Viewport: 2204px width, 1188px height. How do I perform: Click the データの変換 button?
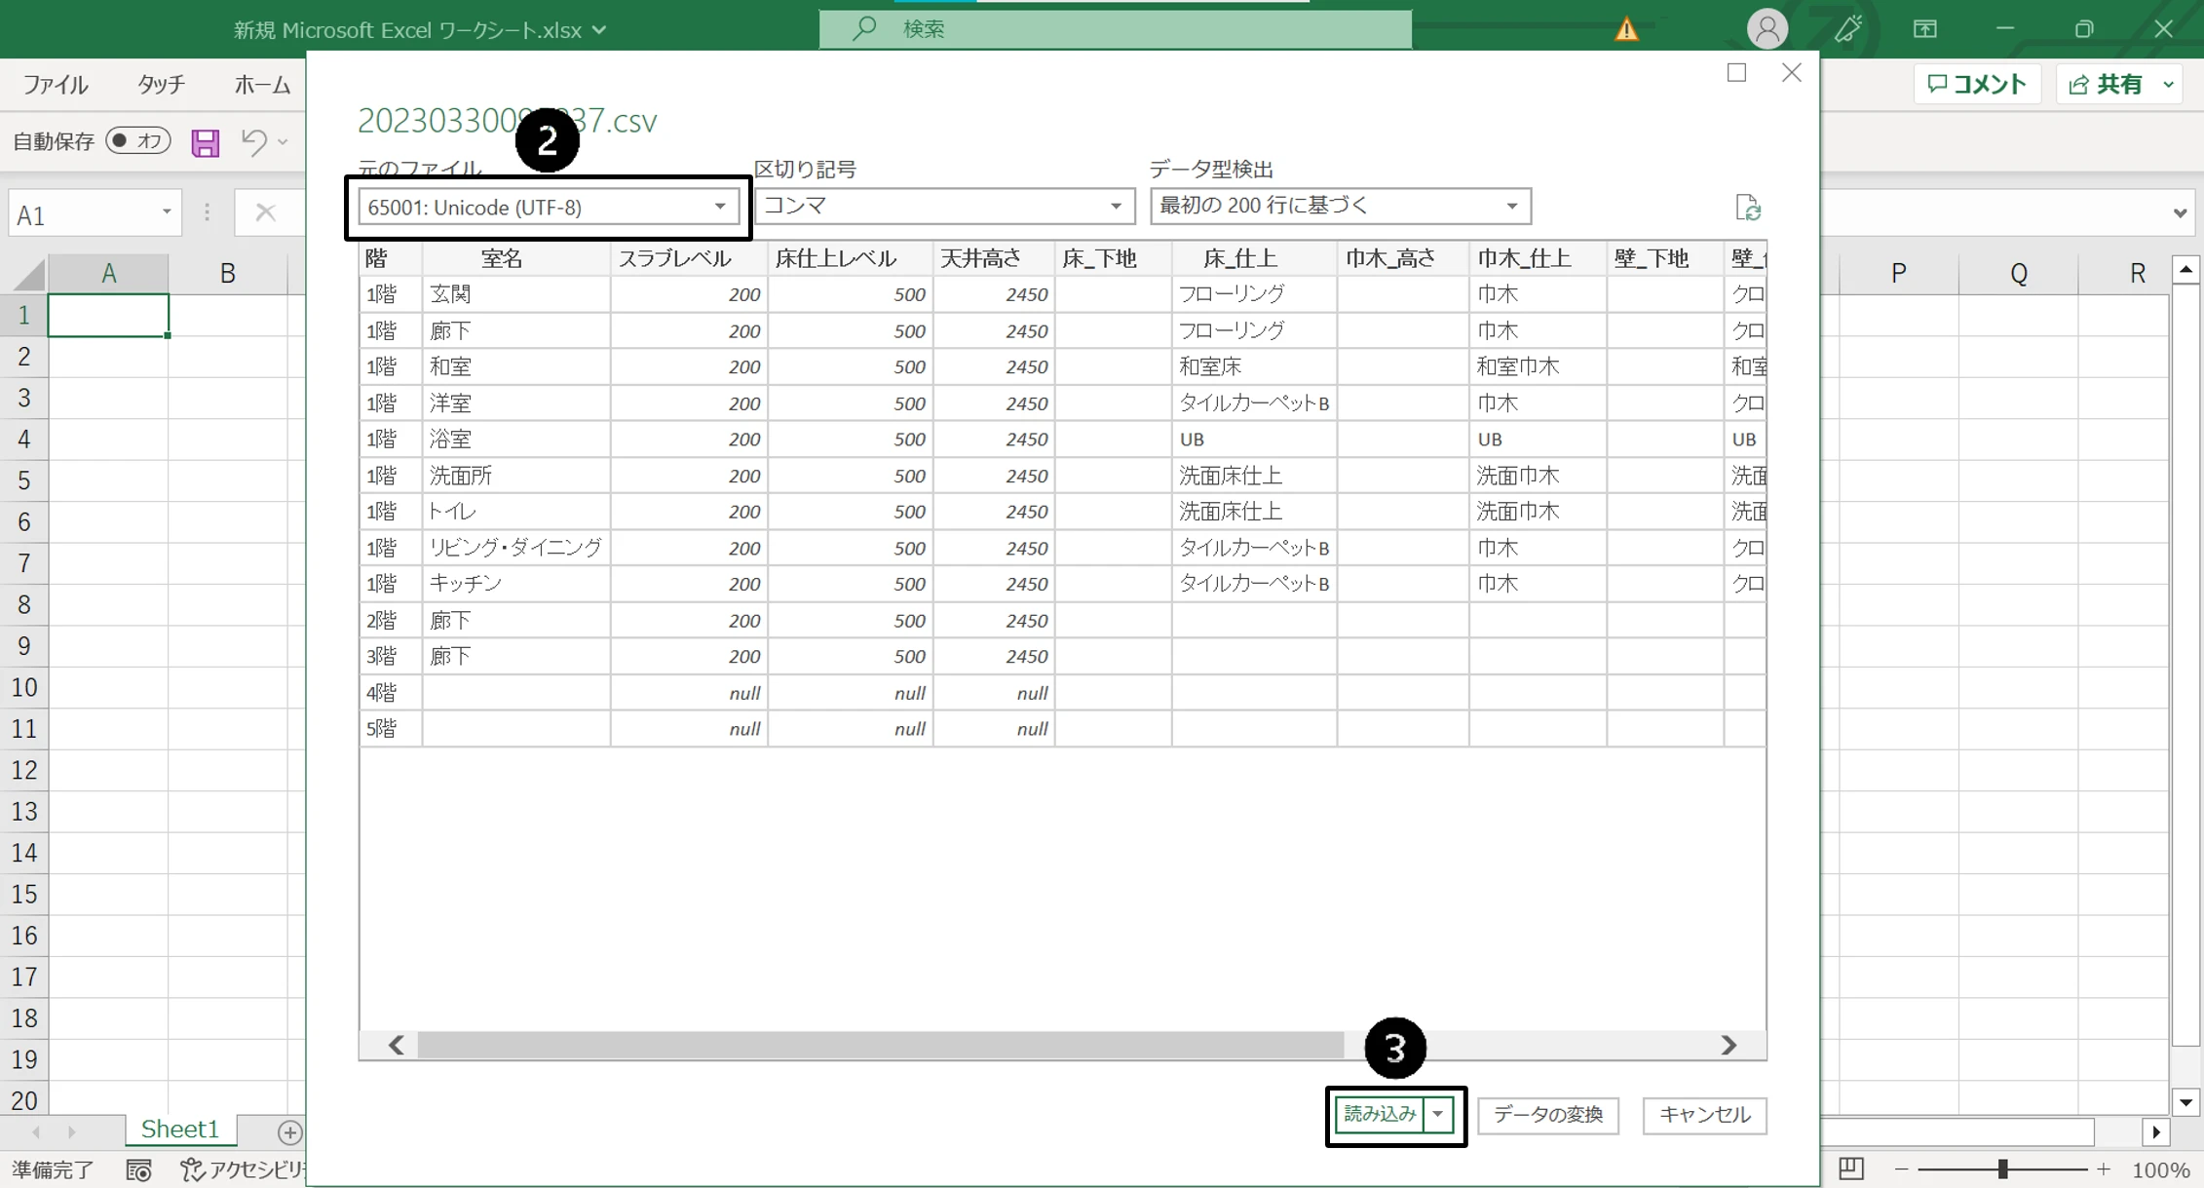coord(1548,1115)
